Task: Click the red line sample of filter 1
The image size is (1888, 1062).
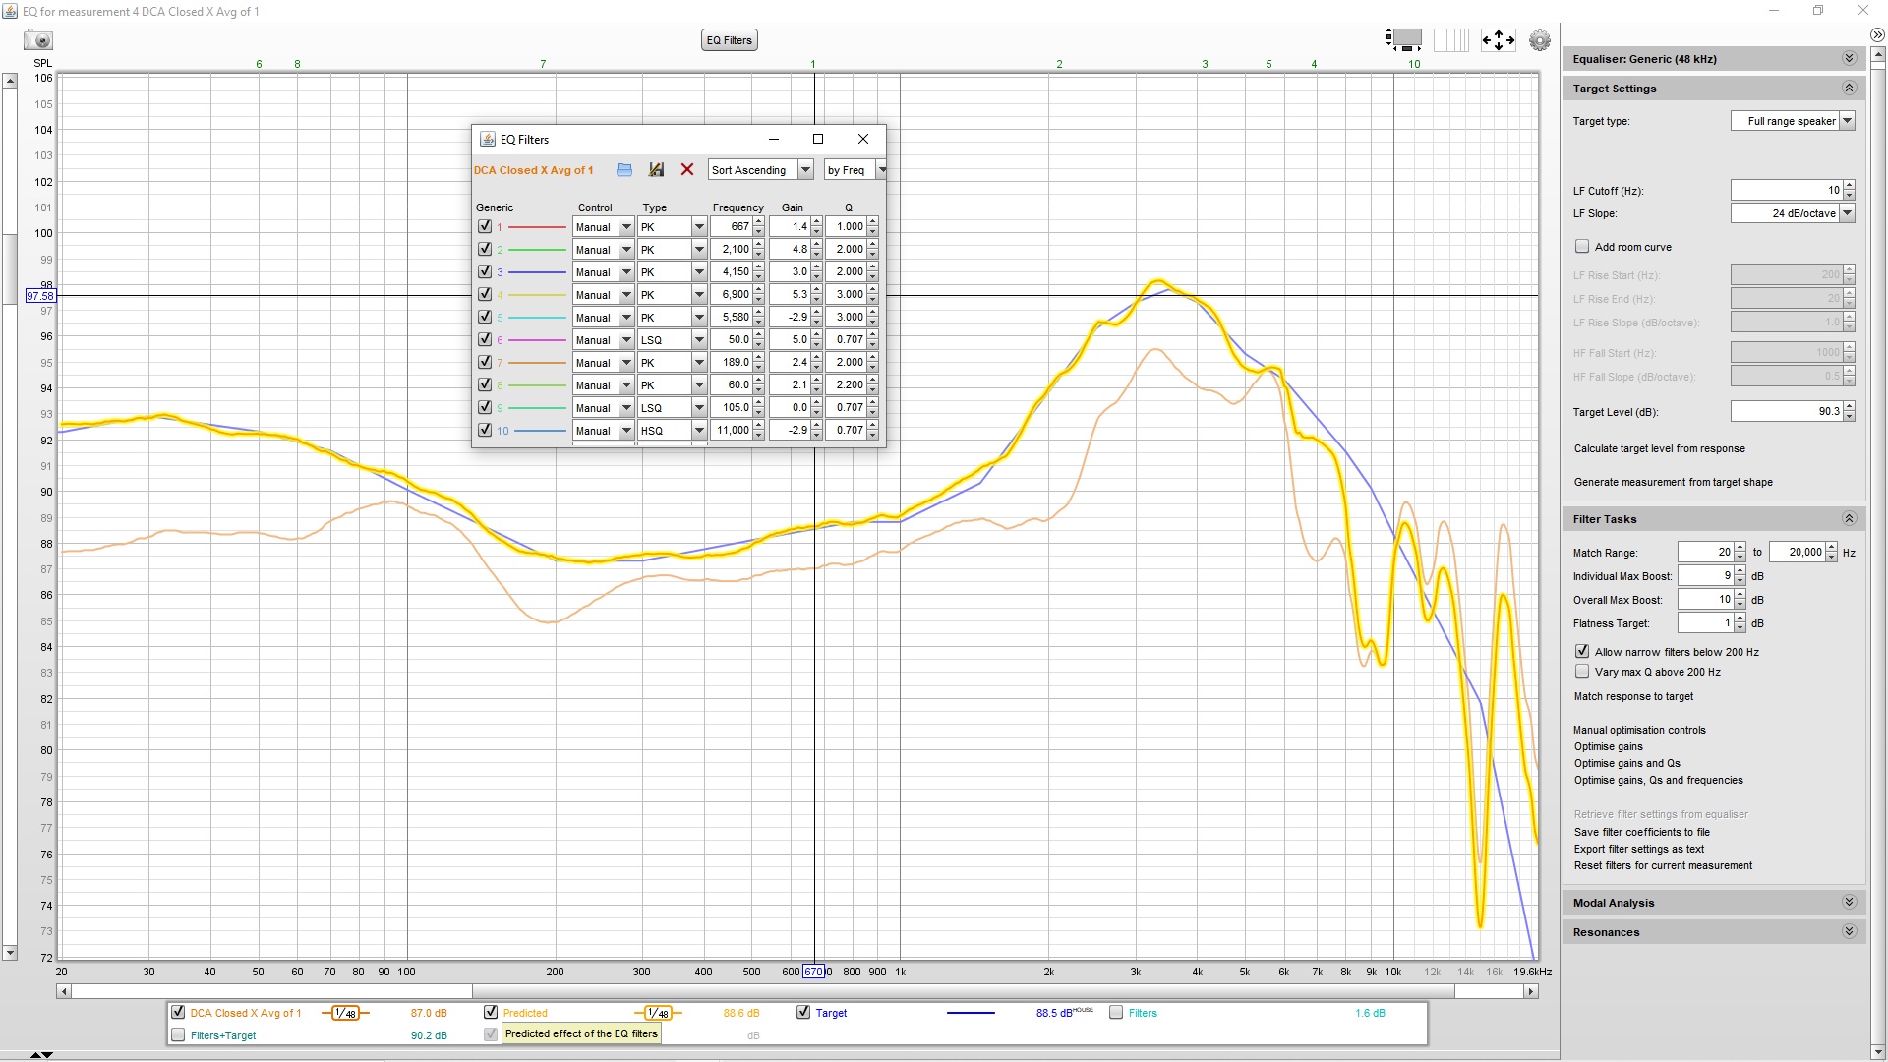Action: tap(537, 227)
